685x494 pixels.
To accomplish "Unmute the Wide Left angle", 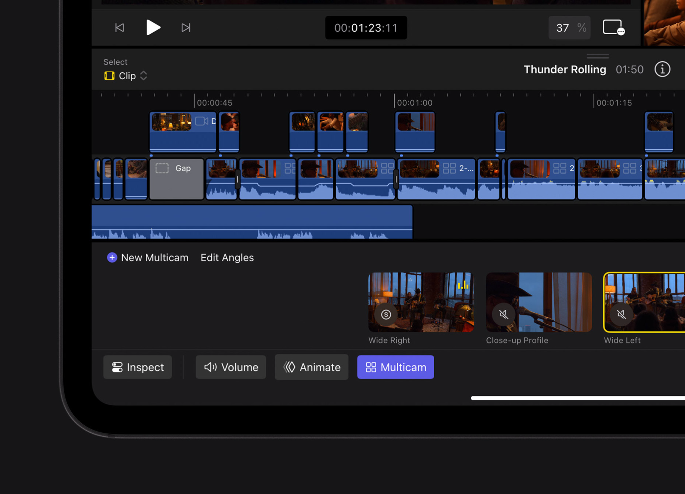I will 621,315.
